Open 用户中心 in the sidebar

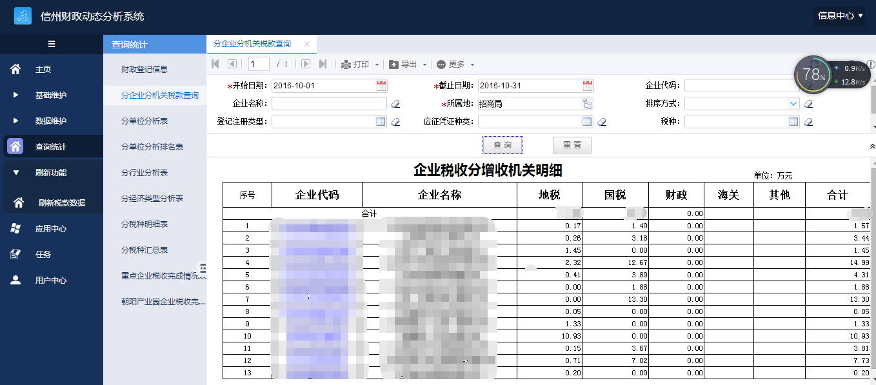51,281
